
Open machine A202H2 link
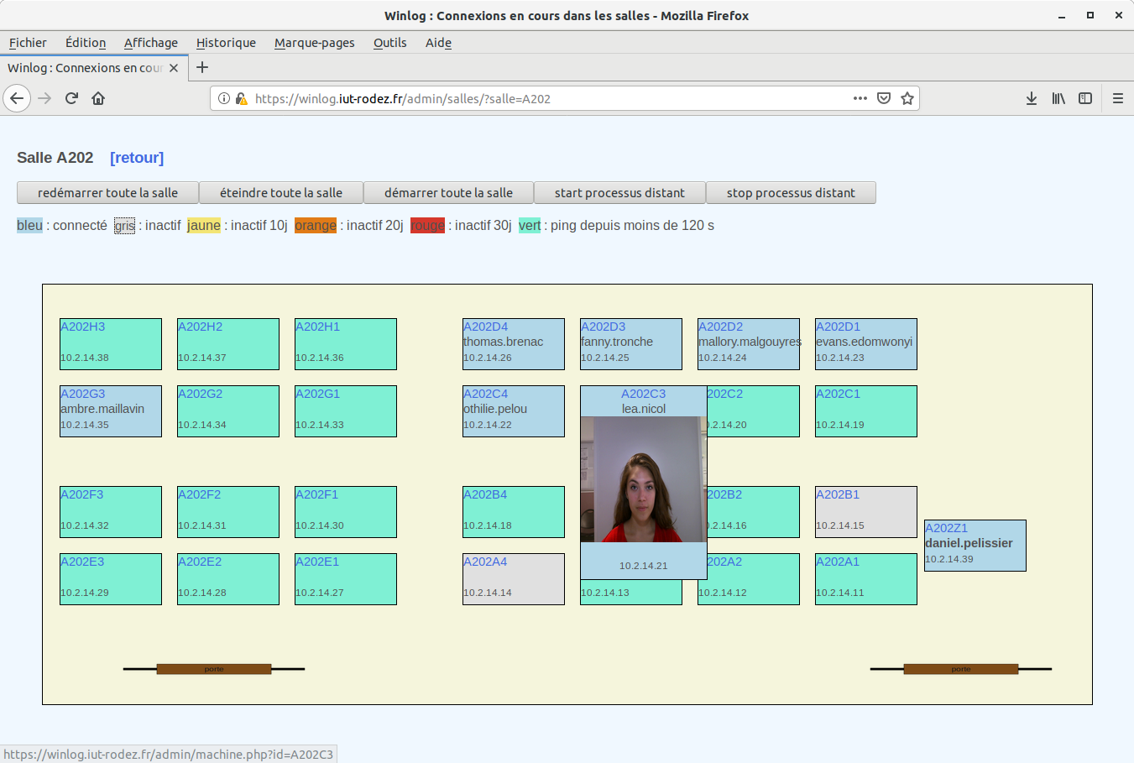(200, 327)
